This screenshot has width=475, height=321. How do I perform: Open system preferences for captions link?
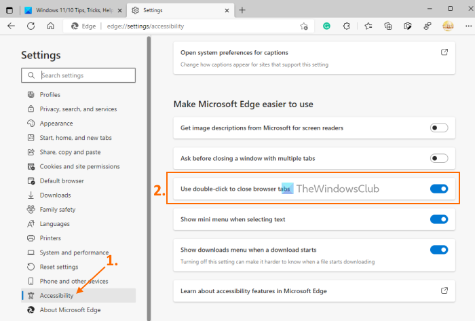pyautogui.click(x=314, y=58)
